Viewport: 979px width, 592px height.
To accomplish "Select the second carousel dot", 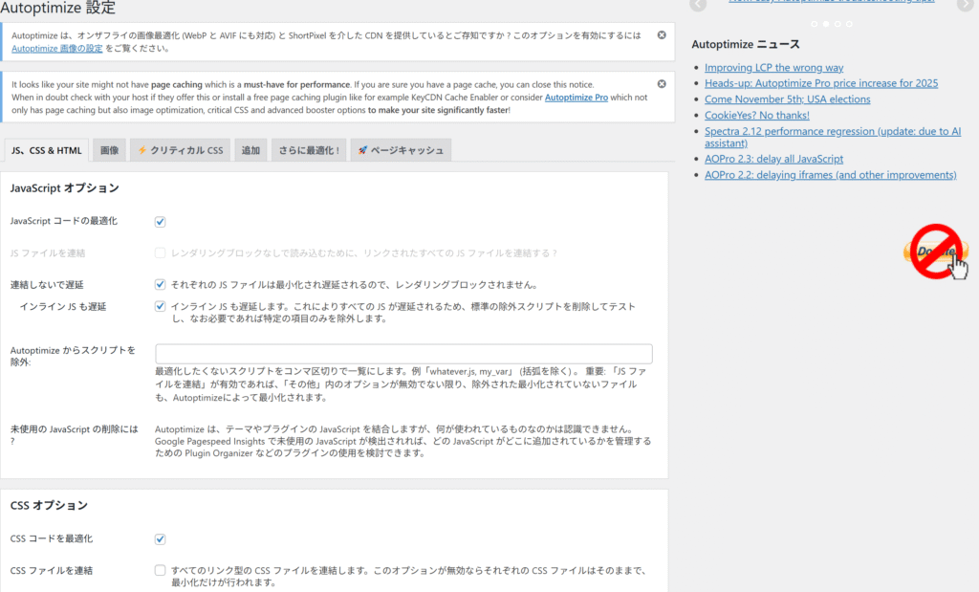I will pyautogui.click(x=825, y=24).
